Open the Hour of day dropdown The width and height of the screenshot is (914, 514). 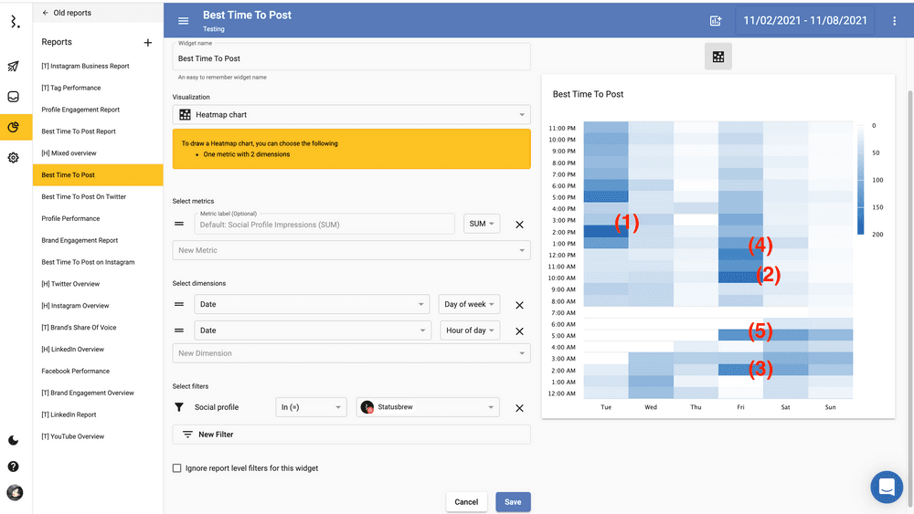(470, 330)
